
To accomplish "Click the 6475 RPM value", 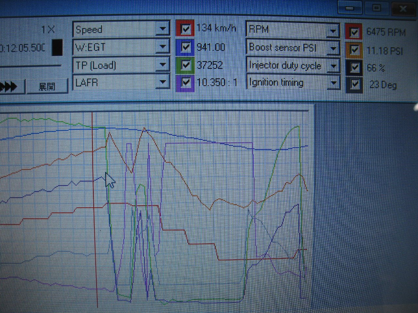I will click(386, 32).
